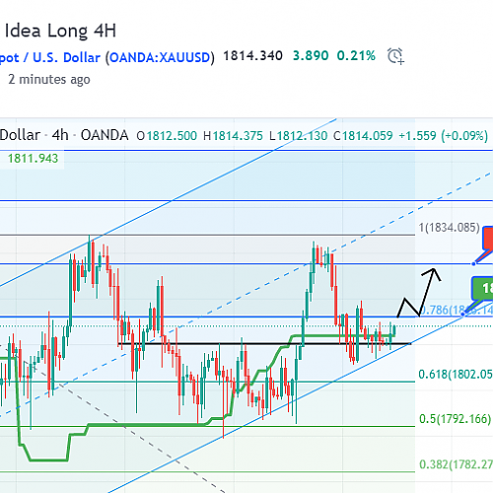This screenshot has width=493, height=493.
Task: Click the +1.559 (+0.09%) change text
Action: click(x=444, y=136)
